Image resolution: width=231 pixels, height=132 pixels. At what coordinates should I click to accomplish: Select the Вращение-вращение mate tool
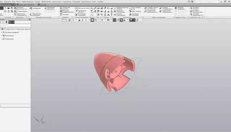point(50,8)
